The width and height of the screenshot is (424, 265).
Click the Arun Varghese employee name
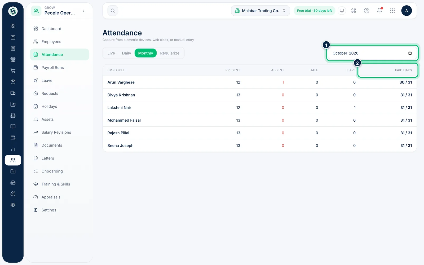(121, 82)
